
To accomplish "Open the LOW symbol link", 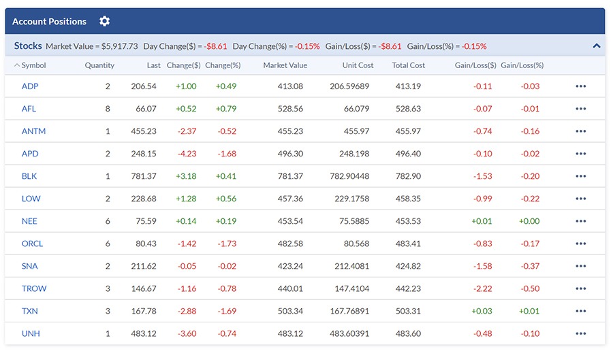I will tap(31, 199).
